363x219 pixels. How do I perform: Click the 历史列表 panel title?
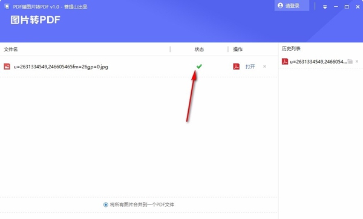[x=291, y=48]
